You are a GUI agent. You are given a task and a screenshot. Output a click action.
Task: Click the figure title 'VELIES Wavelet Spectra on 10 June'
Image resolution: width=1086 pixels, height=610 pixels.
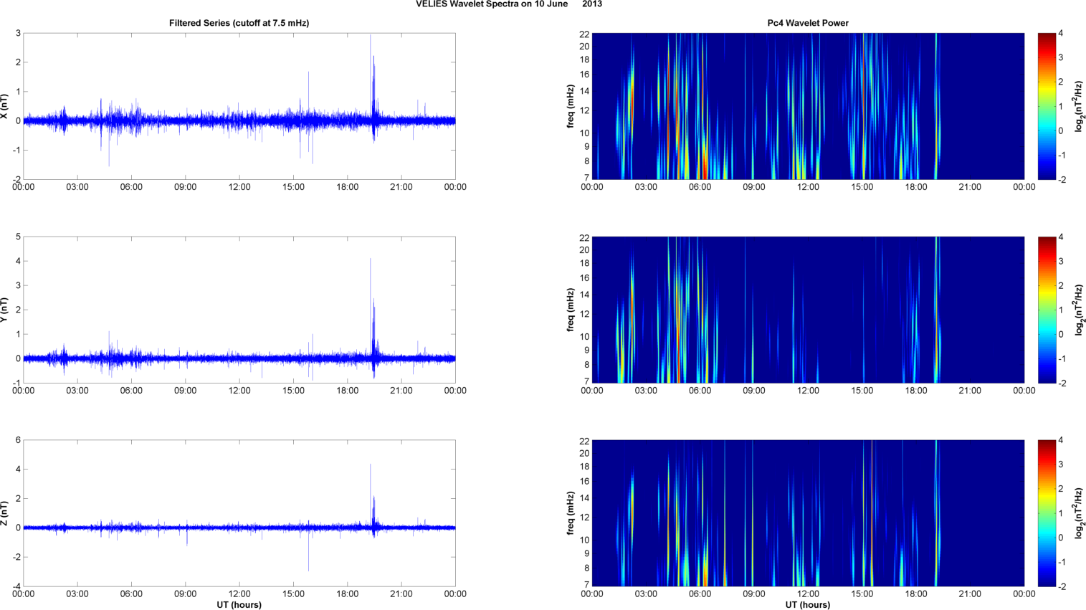[492, 4]
